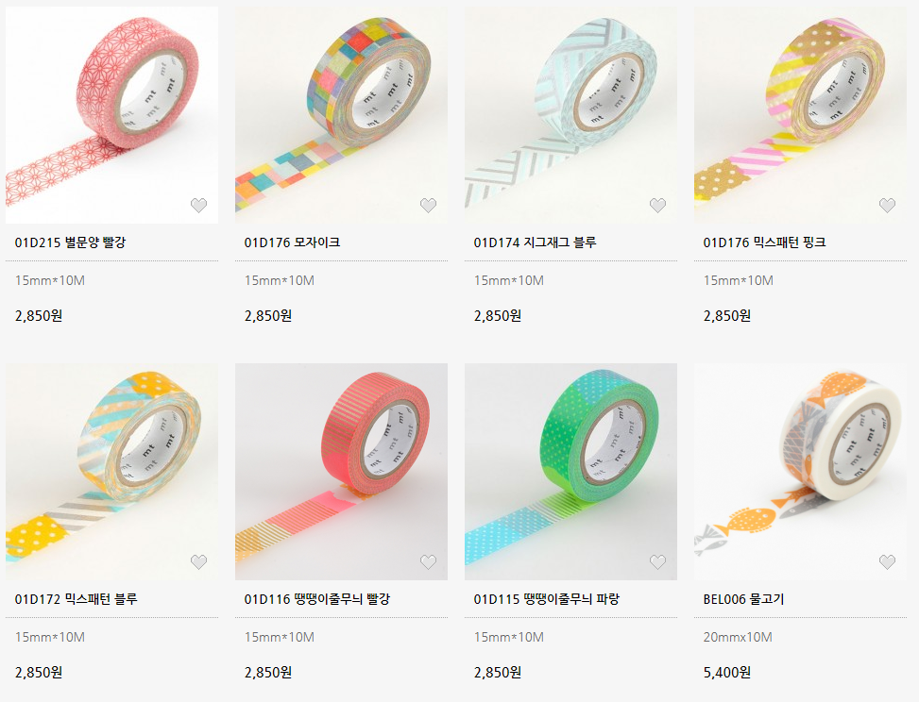The height and width of the screenshot is (702, 919).
Task: Open the mosaic tape product image
Action: coord(341,115)
